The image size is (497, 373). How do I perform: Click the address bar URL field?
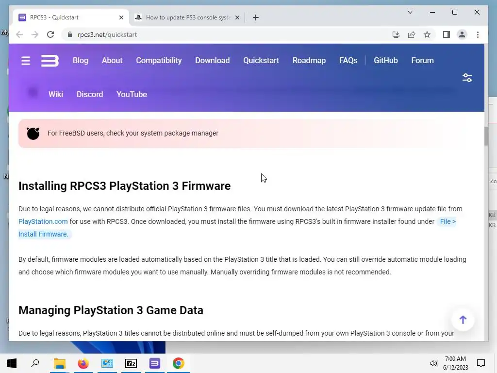[x=222, y=34]
